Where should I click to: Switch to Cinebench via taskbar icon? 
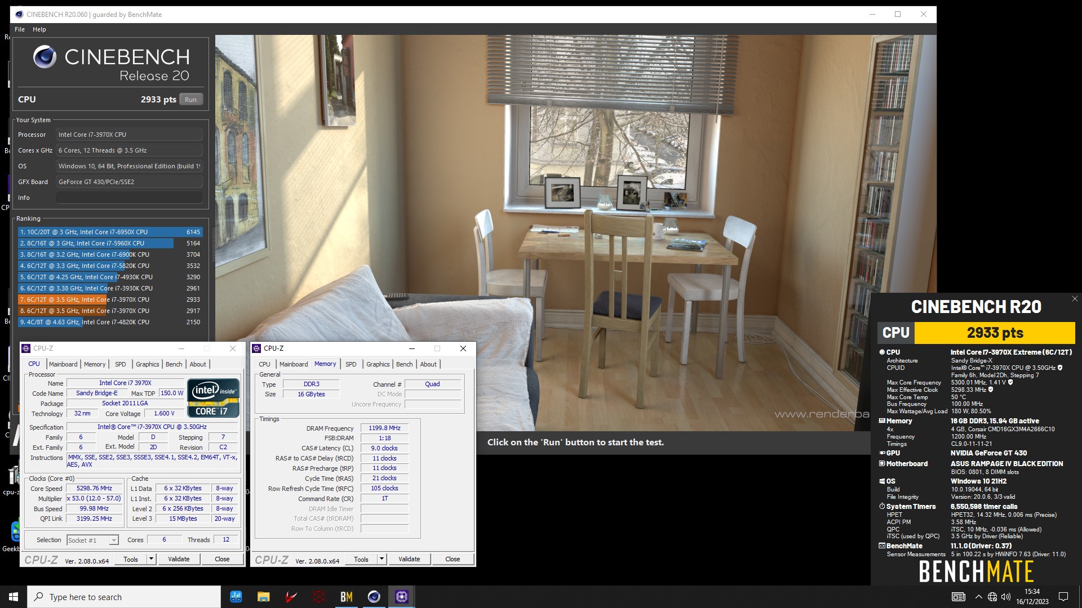point(374,597)
